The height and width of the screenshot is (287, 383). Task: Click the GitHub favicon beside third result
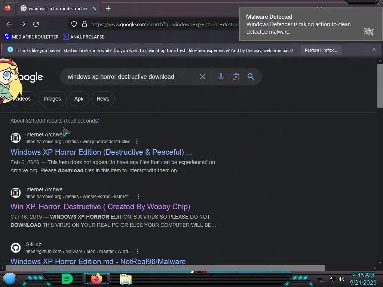pos(16,247)
